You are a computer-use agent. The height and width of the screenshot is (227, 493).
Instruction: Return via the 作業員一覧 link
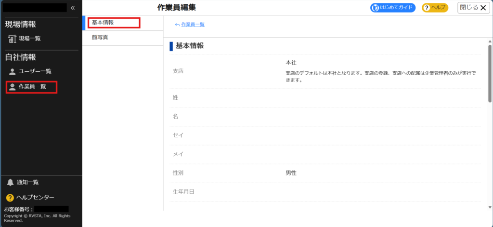(x=193, y=25)
